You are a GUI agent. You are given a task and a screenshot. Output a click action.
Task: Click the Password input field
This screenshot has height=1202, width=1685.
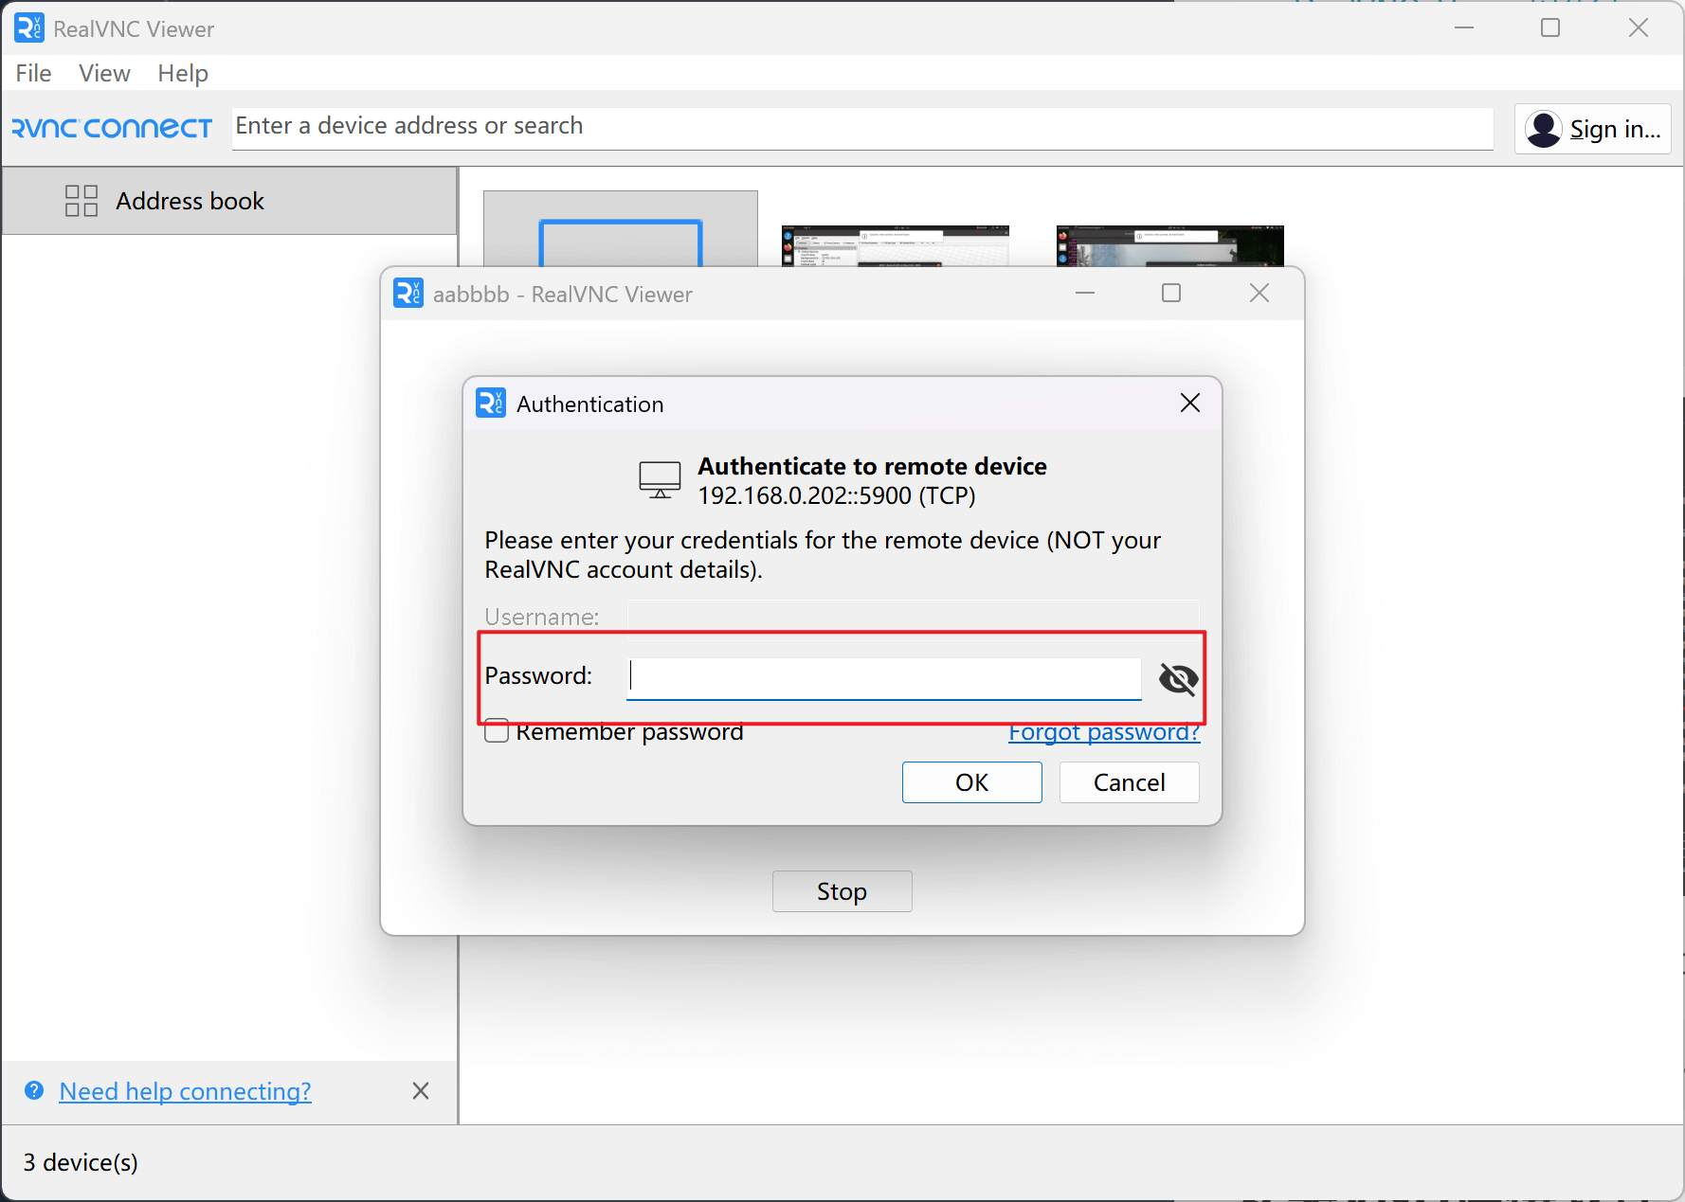pos(883,678)
